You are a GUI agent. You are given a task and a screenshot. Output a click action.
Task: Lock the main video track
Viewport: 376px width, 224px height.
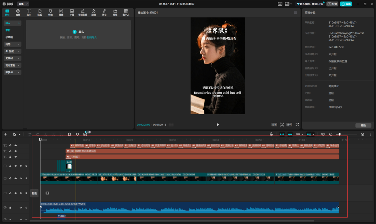click(10, 178)
